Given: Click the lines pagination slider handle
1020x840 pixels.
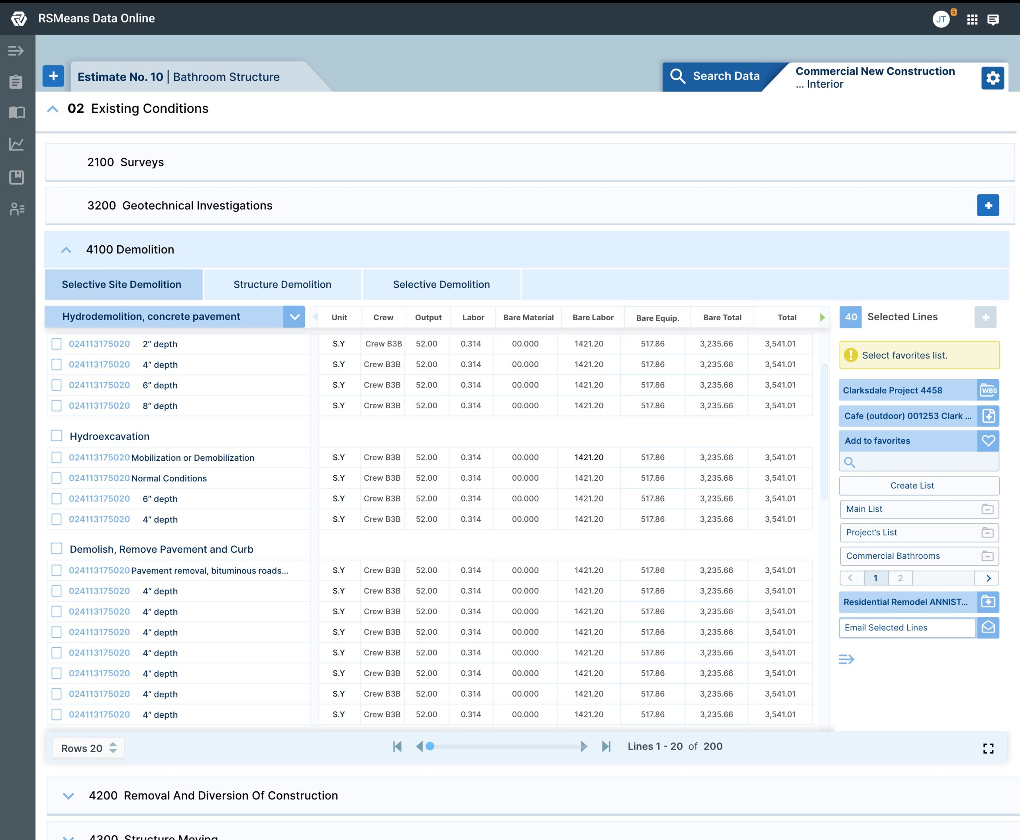Looking at the screenshot, I should [430, 747].
